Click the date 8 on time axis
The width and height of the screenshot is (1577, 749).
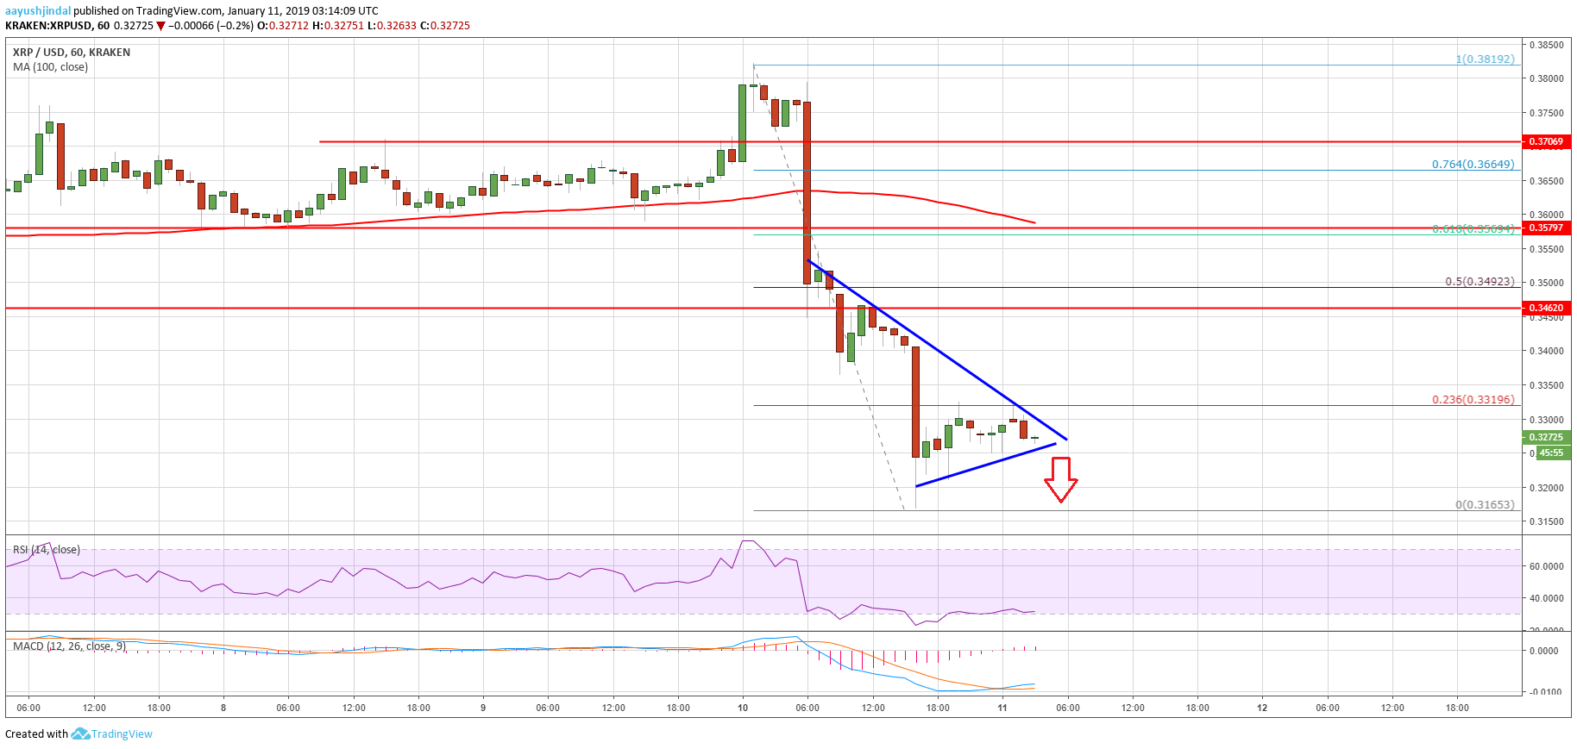(x=223, y=708)
